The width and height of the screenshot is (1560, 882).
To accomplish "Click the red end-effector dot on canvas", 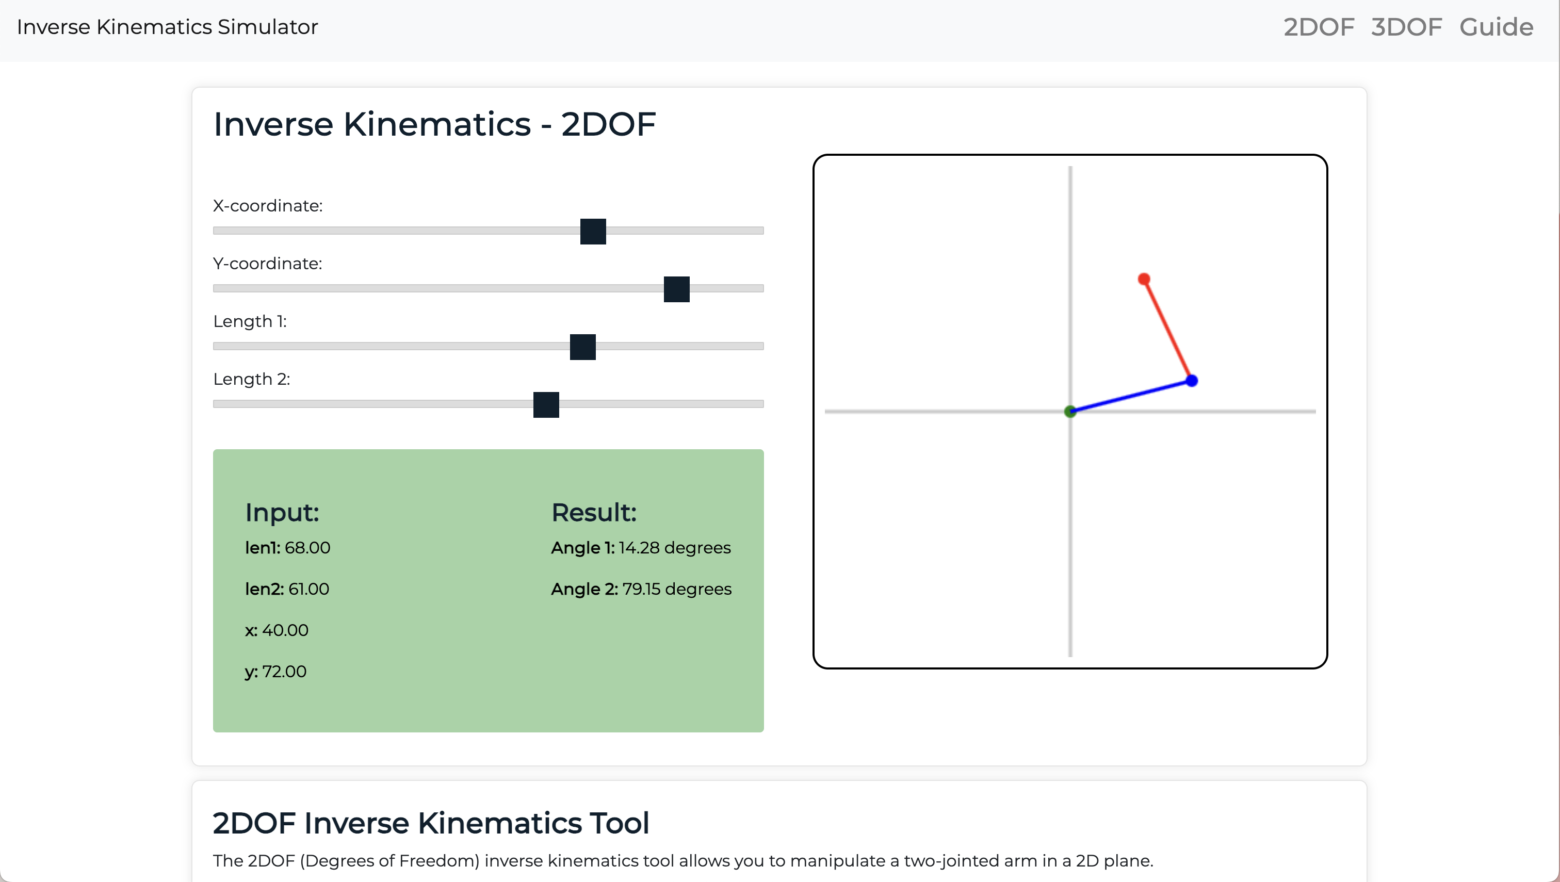I will (x=1144, y=279).
